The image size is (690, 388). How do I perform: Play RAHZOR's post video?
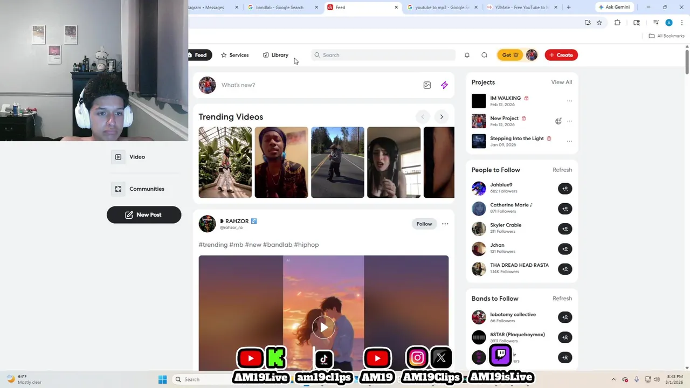point(323,327)
